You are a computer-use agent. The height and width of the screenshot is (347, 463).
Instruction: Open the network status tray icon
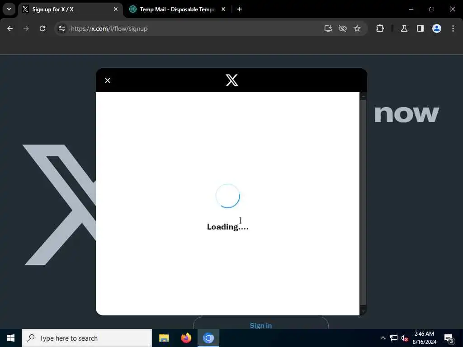point(394,338)
